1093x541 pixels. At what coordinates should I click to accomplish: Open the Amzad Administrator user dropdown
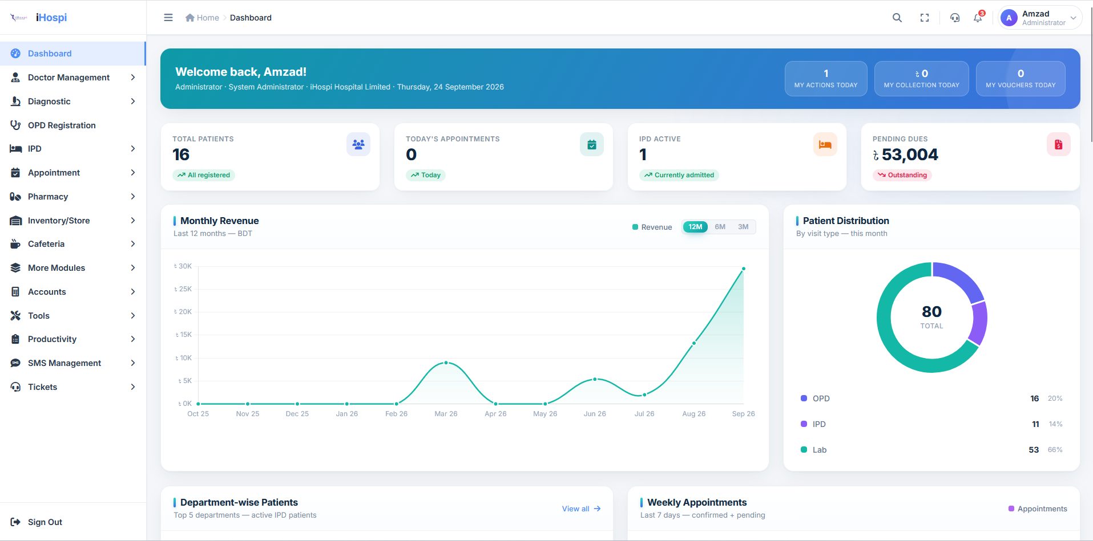1040,18
